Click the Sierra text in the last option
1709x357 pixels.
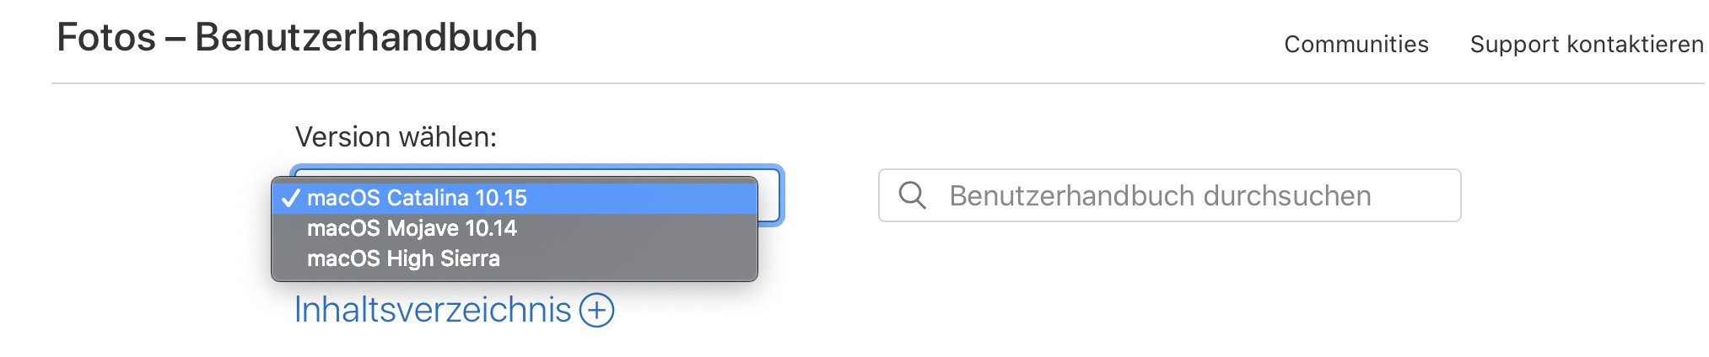[467, 258]
